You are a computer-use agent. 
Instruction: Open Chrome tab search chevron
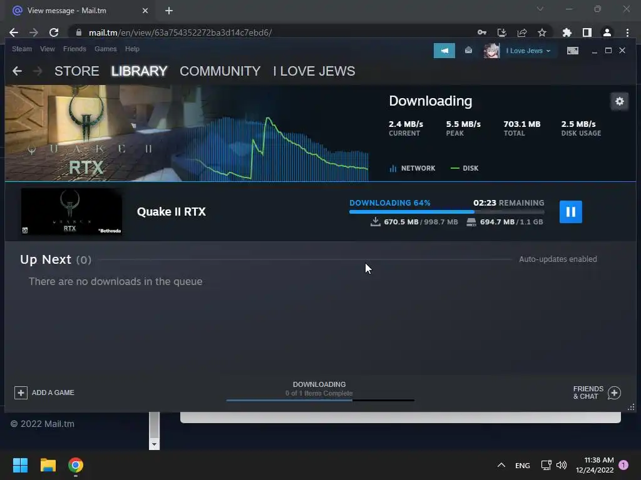[x=540, y=9]
